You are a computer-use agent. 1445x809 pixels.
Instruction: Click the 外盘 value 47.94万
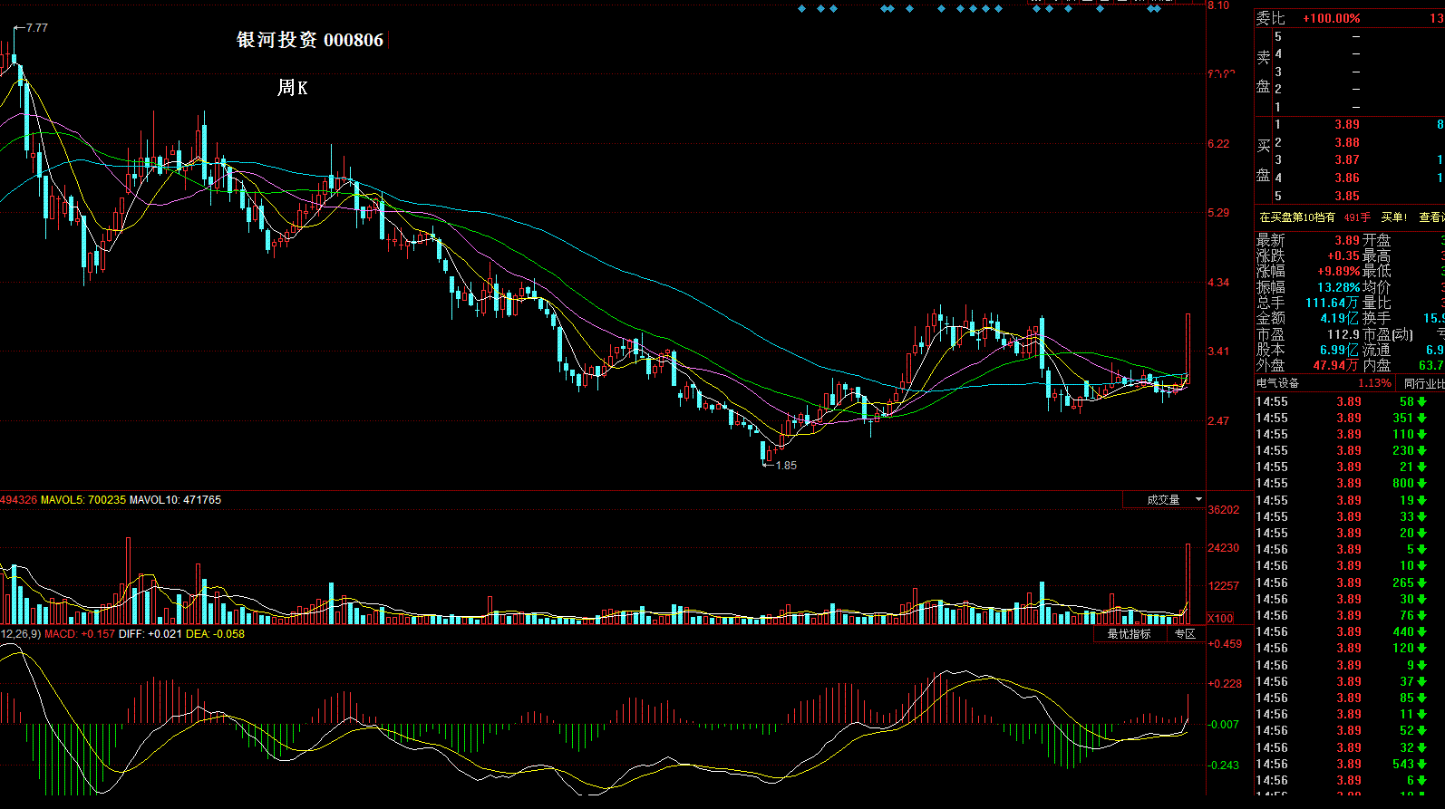click(1336, 365)
